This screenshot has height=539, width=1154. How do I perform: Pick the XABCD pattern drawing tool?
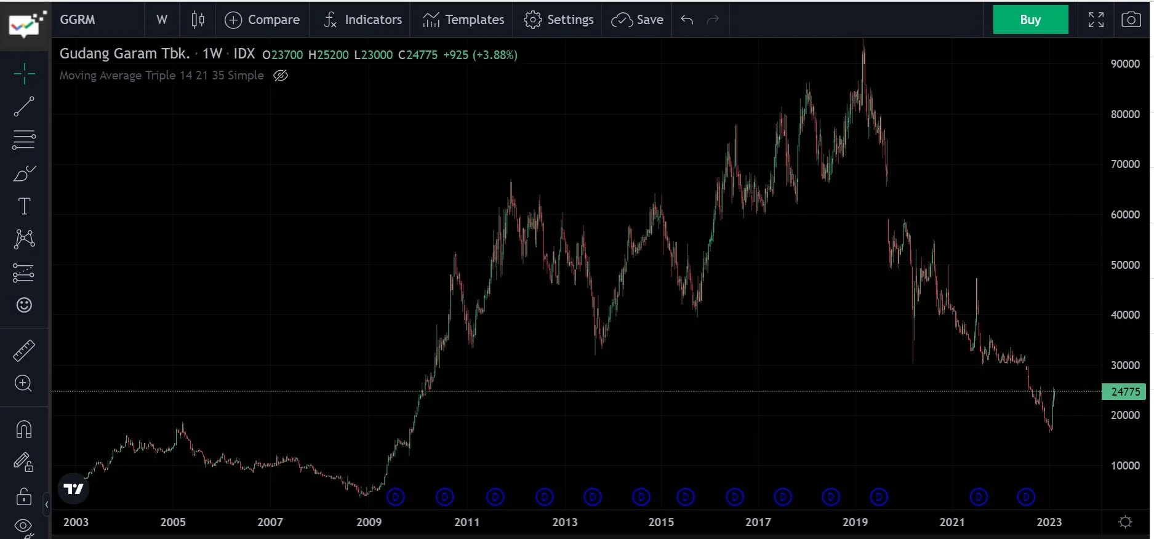coord(24,239)
